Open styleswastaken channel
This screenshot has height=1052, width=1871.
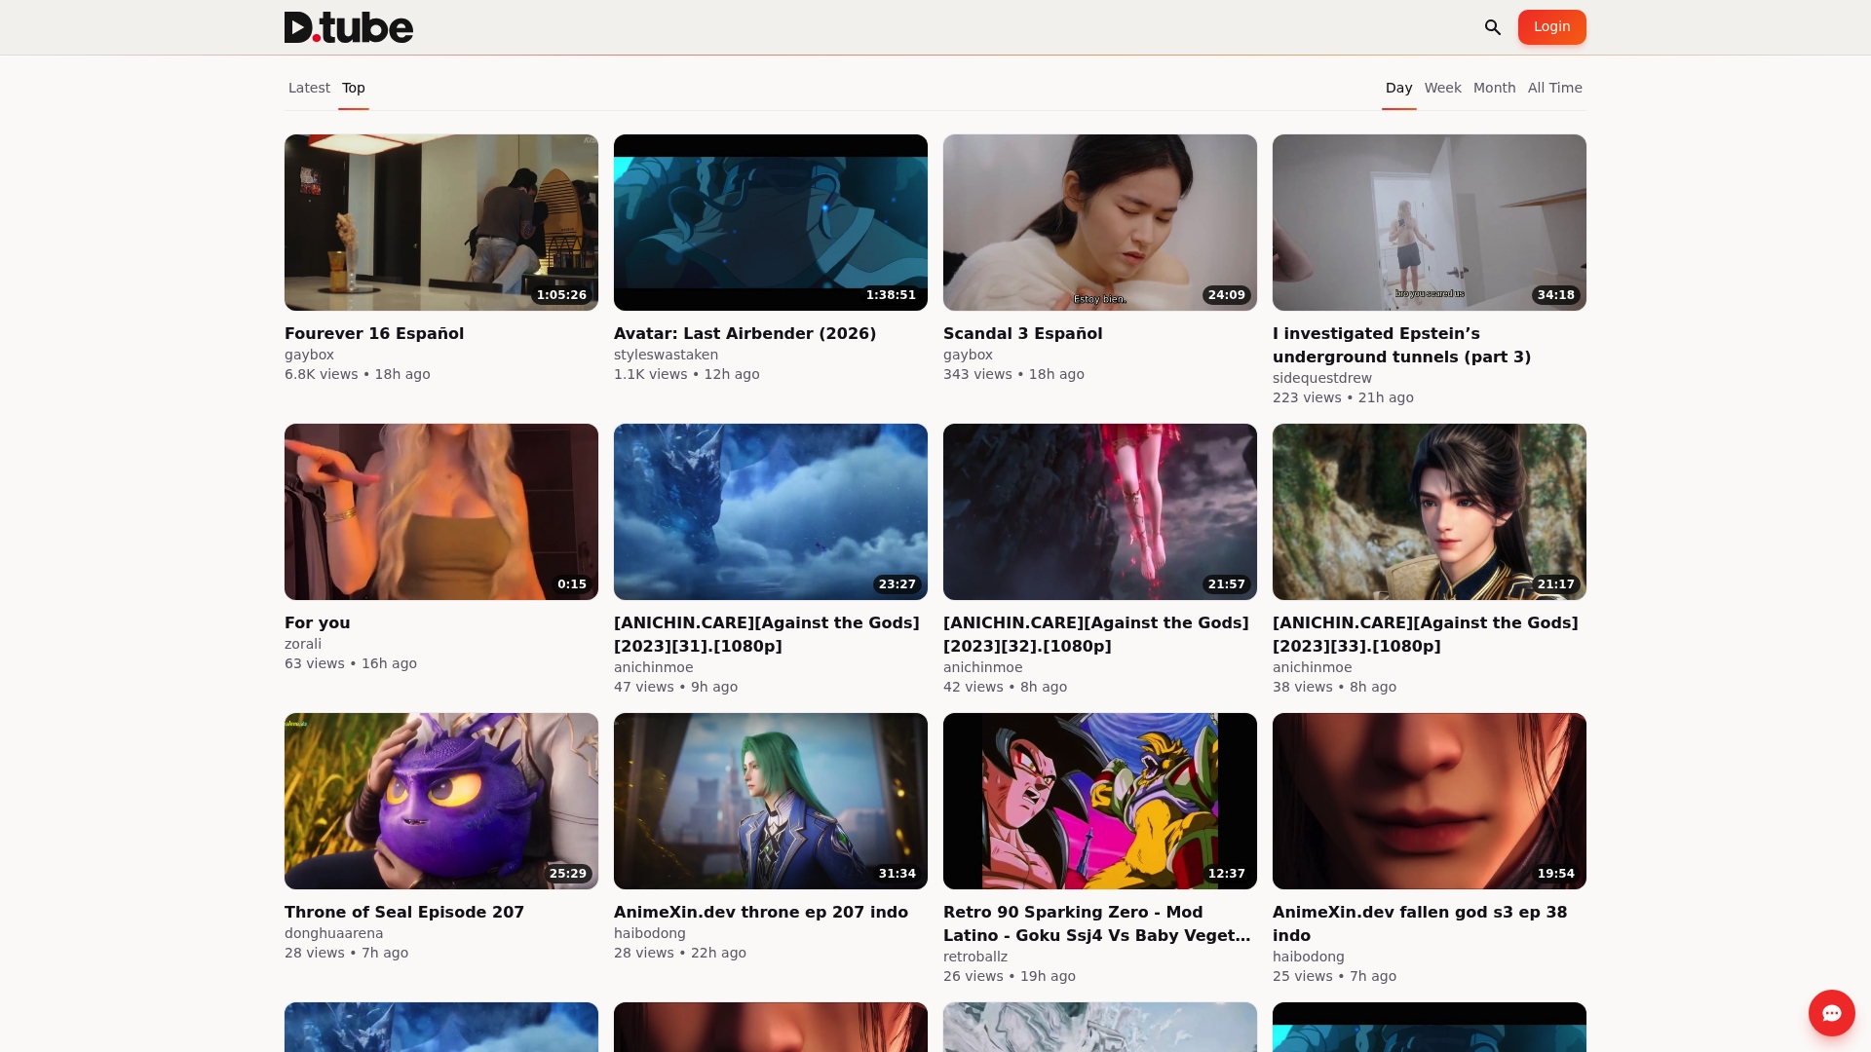coord(667,356)
